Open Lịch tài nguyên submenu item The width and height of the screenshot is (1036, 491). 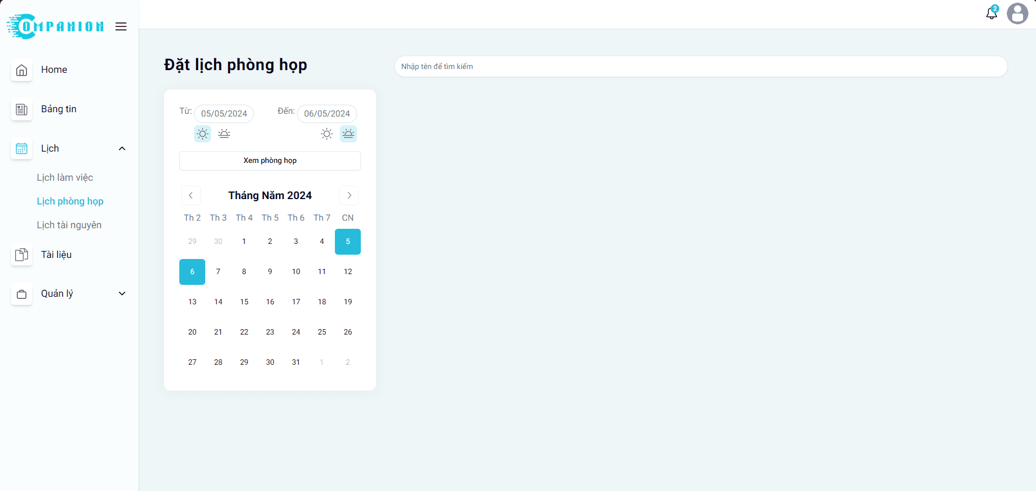point(69,225)
